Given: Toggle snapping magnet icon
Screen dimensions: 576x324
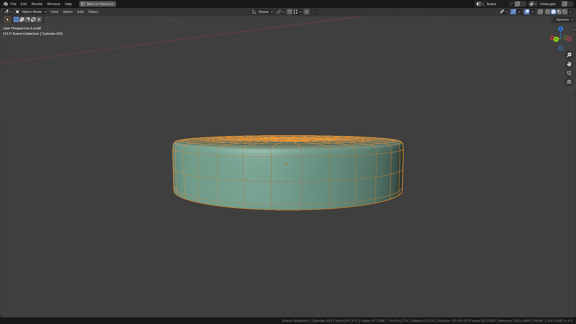Looking at the screenshot, I should tap(289, 12).
